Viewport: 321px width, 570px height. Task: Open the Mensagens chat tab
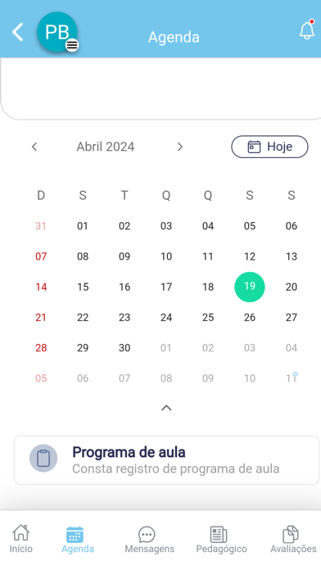click(x=149, y=540)
